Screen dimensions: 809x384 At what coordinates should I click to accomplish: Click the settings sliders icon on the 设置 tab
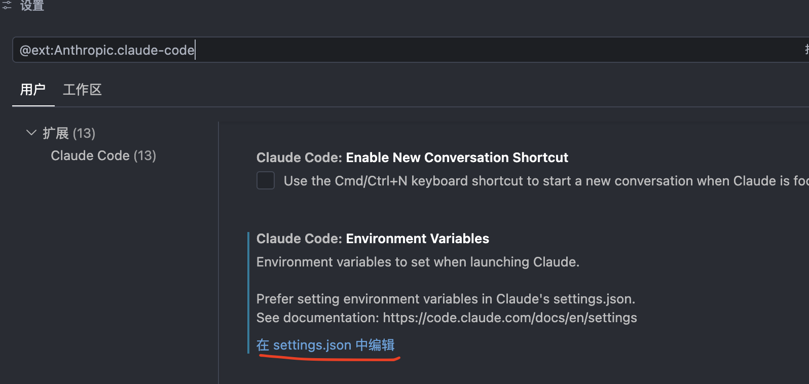click(x=7, y=6)
